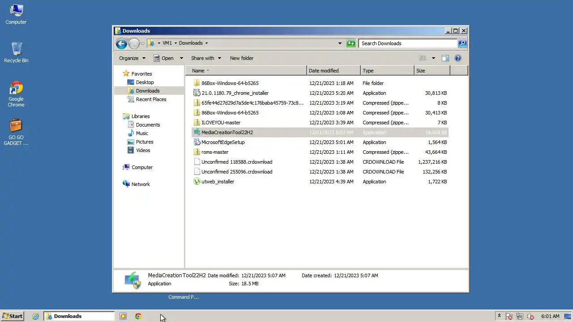Show hidden tray icons arrow
573x322 pixels.
pyautogui.click(x=499, y=316)
